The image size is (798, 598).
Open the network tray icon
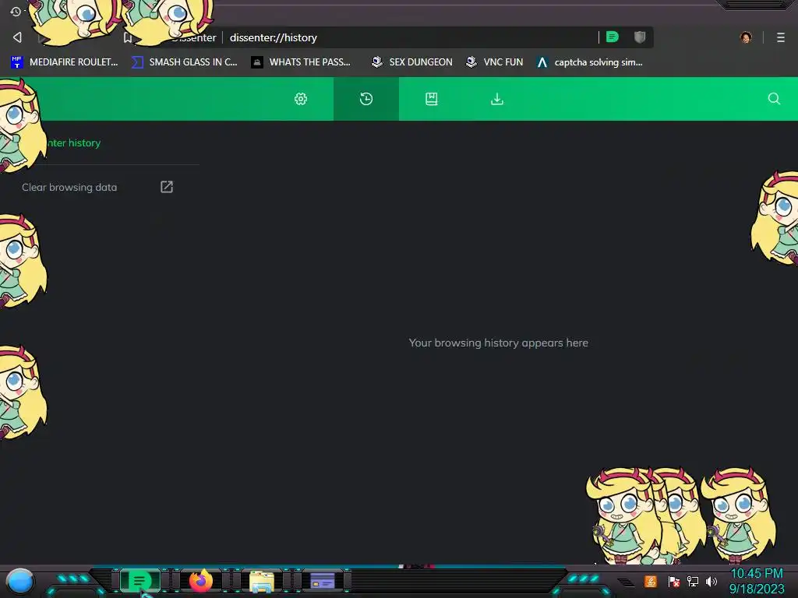pyautogui.click(x=692, y=581)
